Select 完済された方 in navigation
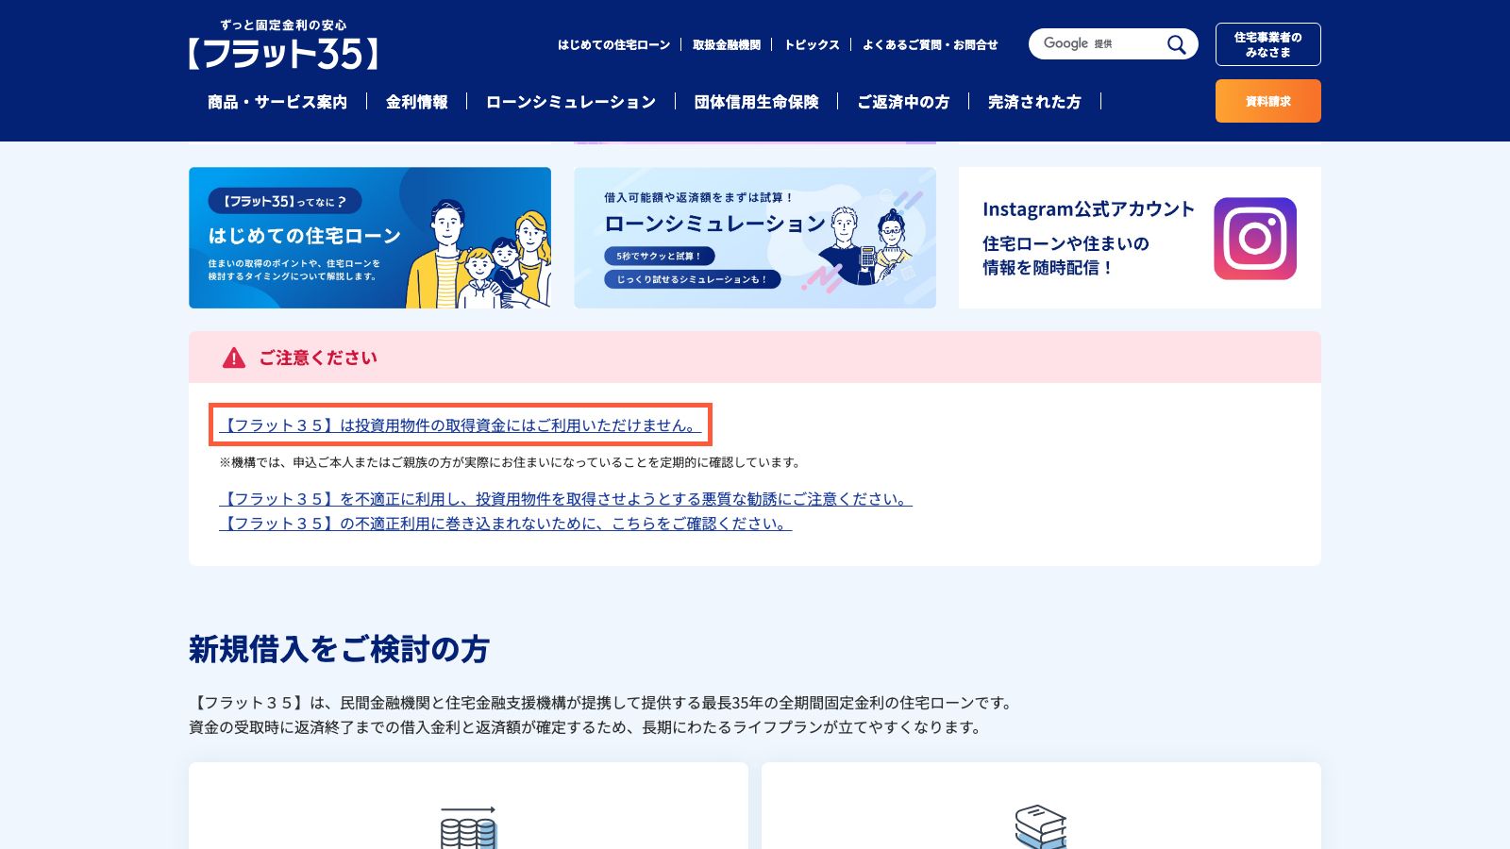 coord(1034,102)
